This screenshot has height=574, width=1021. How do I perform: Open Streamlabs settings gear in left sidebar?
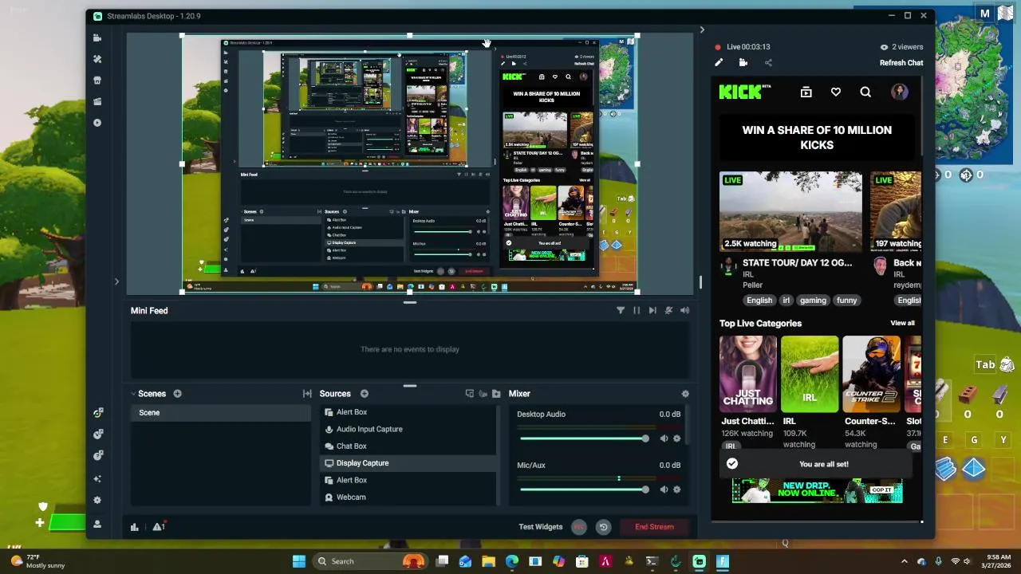[x=97, y=501]
